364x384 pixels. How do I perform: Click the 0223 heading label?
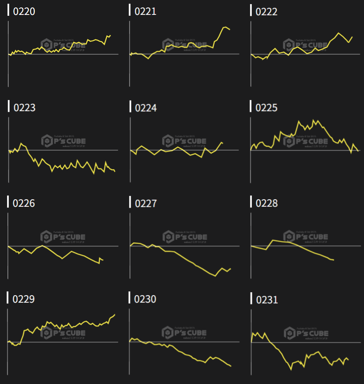[x=25, y=108]
